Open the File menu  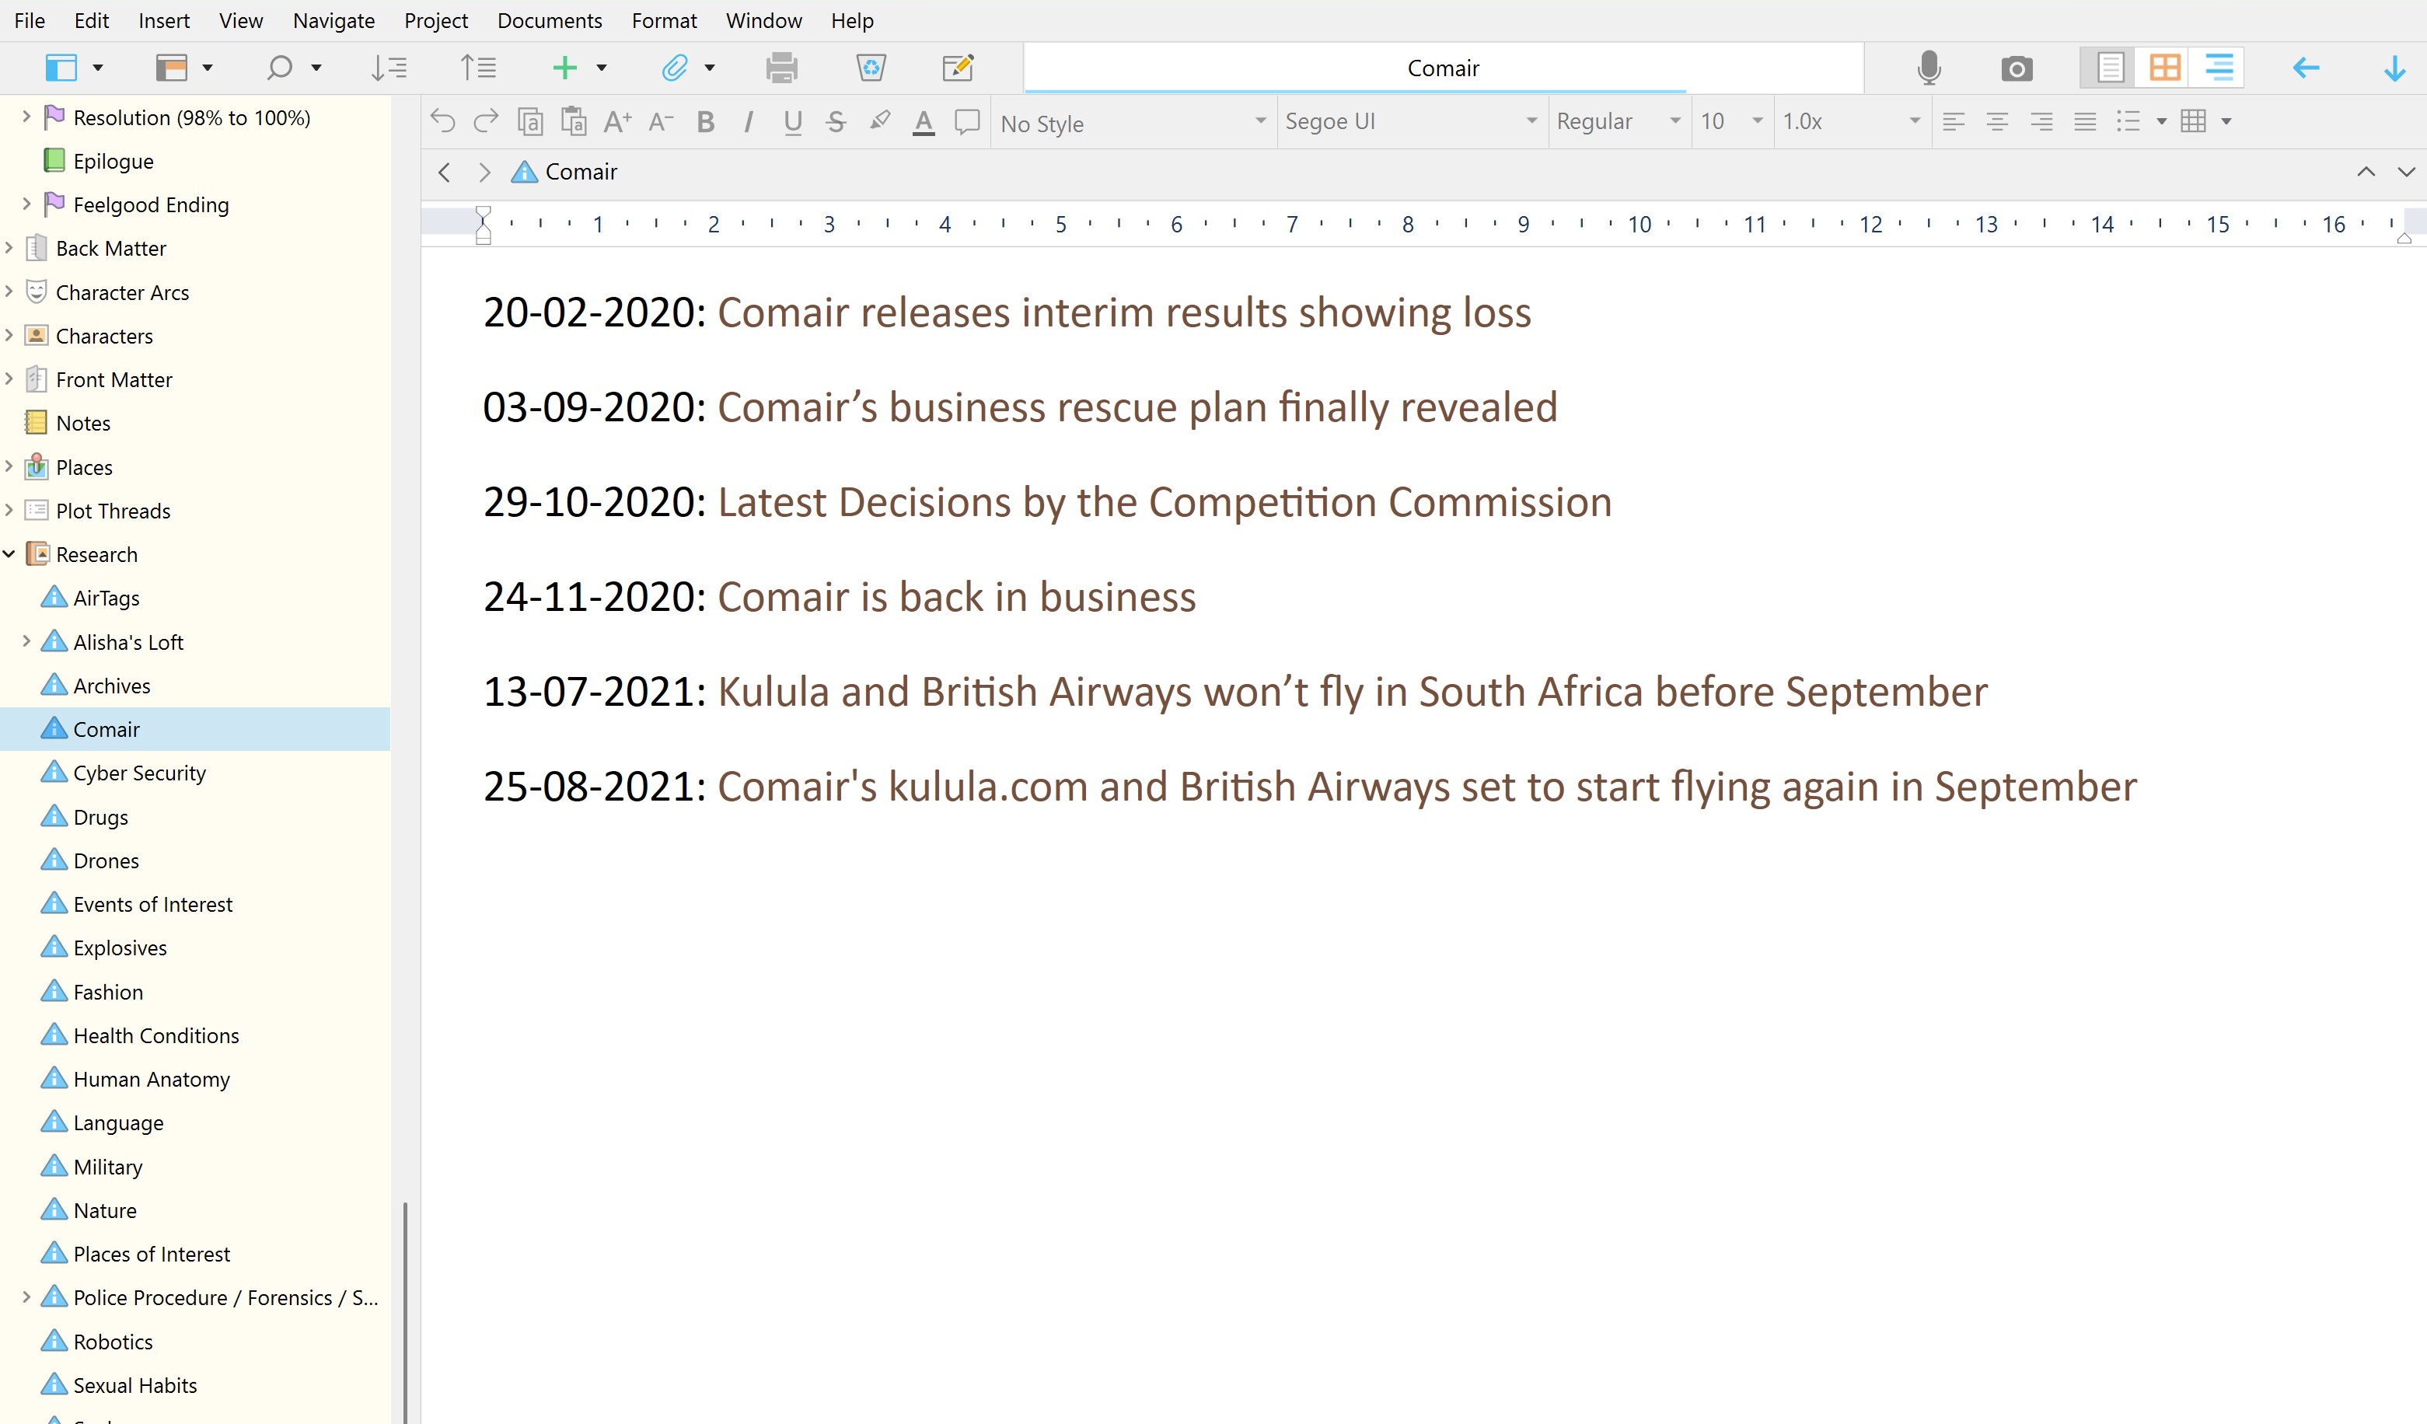pyautogui.click(x=30, y=20)
